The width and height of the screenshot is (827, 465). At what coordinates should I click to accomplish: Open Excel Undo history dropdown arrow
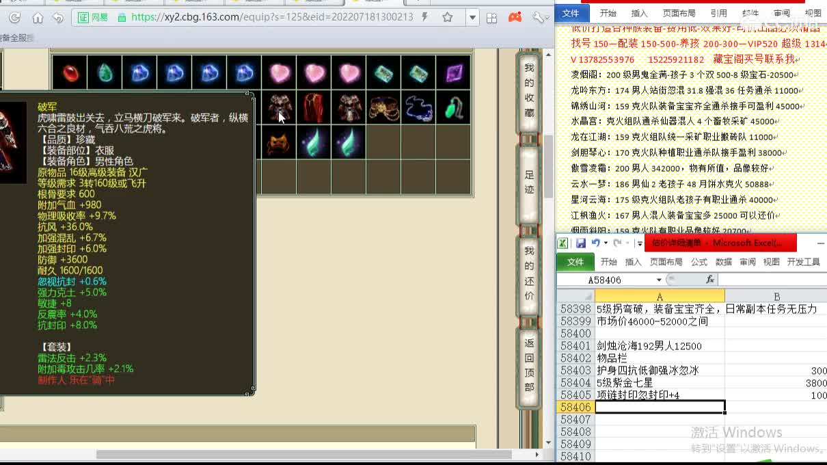605,243
